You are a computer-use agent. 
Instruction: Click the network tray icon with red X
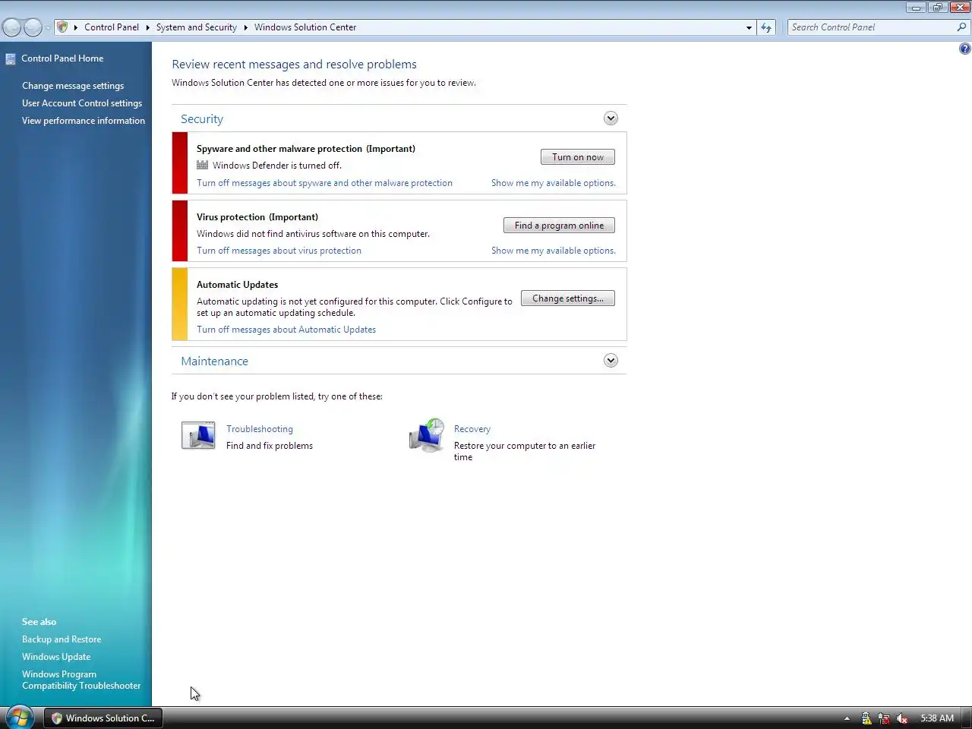884,718
